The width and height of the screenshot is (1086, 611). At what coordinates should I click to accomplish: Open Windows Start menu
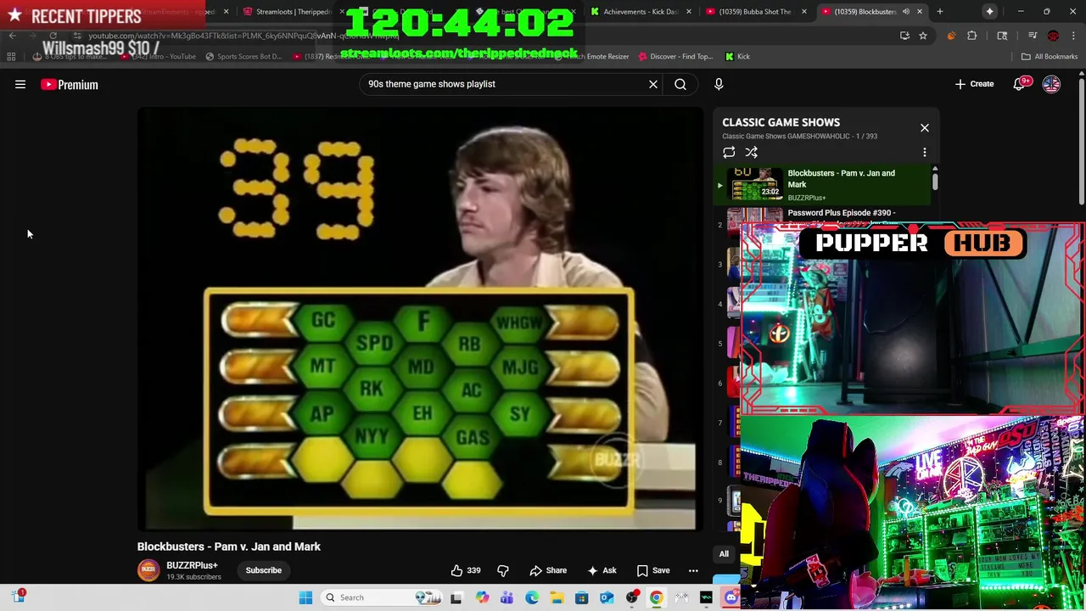pos(305,597)
